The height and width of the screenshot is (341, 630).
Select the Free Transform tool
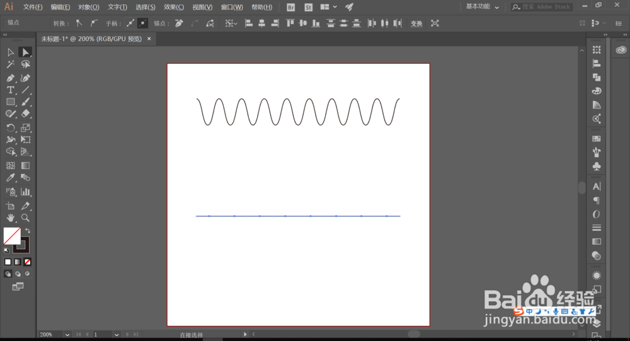tap(25, 139)
